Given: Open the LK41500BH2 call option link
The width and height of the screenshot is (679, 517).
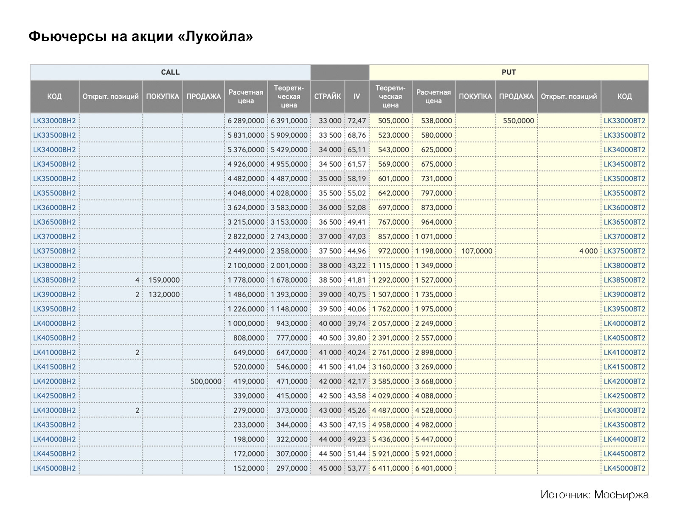Looking at the screenshot, I should (x=54, y=367).
